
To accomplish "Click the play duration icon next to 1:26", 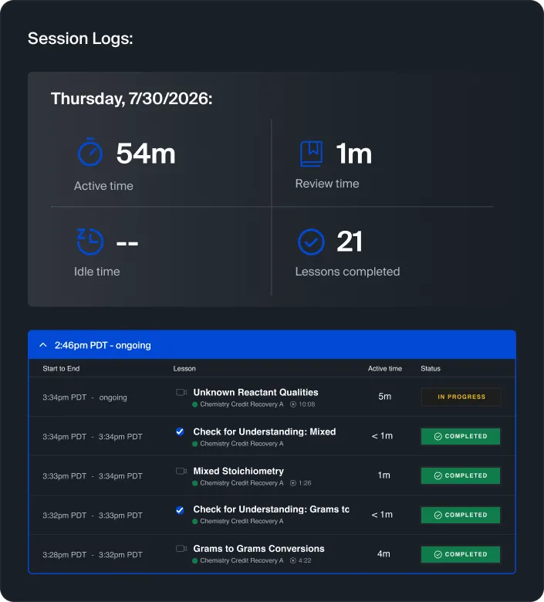I will (293, 483).
